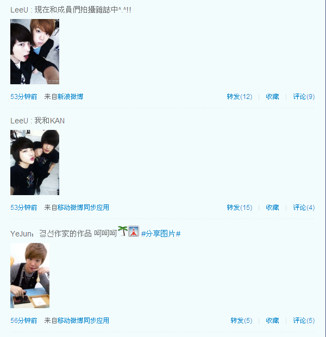
Task: Open the #分享图片# hashtag link
Action: point(161,234)
